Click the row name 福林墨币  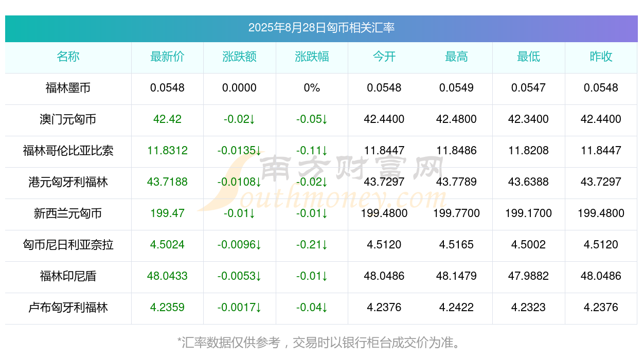[68, 88]
